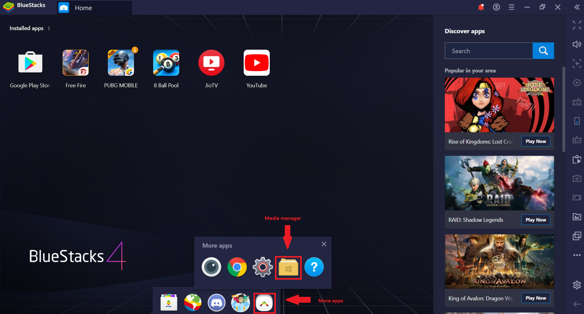Viewport: 584px width, 314px height.
Task: Open Chrome browser in More apps
Action: (x=237, y=267)
